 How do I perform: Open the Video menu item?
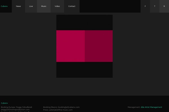[57, 6]
